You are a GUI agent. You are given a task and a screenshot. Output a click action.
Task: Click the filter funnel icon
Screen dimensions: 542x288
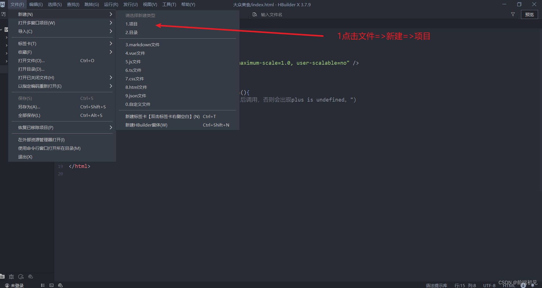pos(513,14)
